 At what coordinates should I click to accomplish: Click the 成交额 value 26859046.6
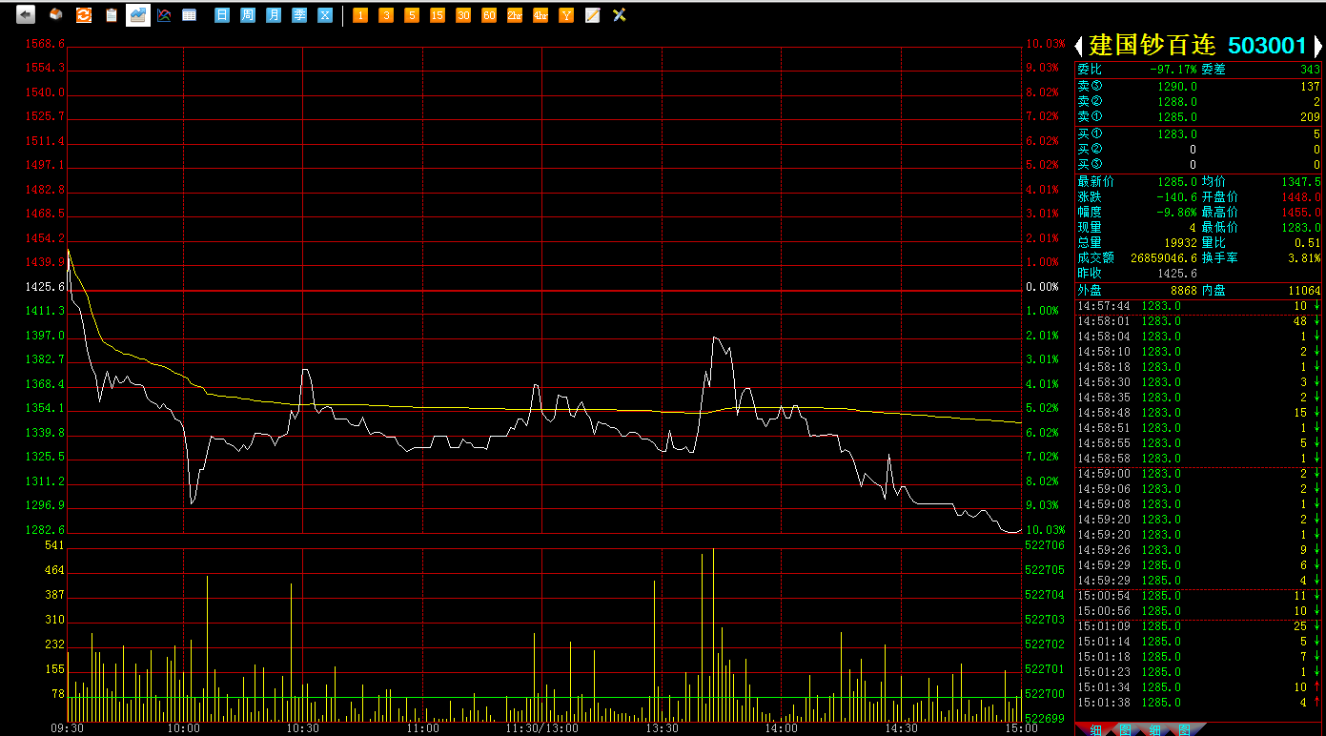(1164, 258)
